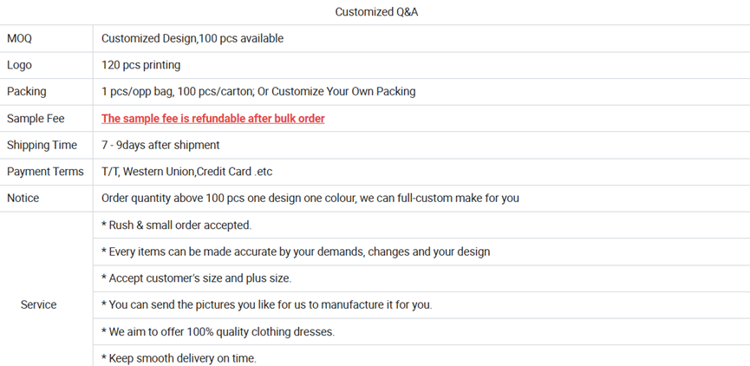Select the Sample Fee row label
Screen dimensions: 750x366
(x=36, y=118)
